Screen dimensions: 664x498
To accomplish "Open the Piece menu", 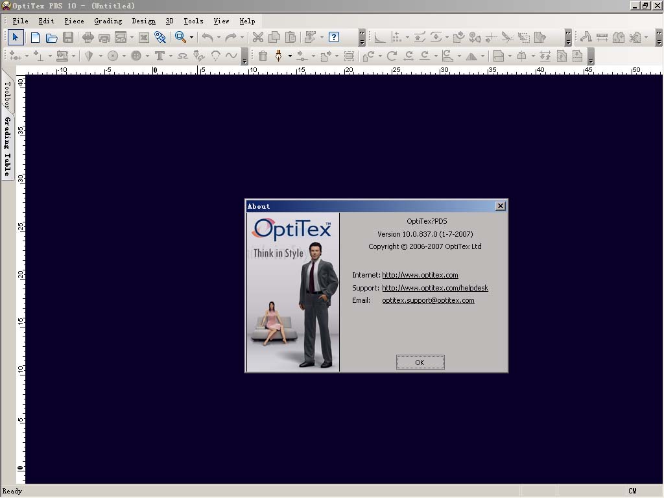I will pyautogui.click(x=74, y=21).
